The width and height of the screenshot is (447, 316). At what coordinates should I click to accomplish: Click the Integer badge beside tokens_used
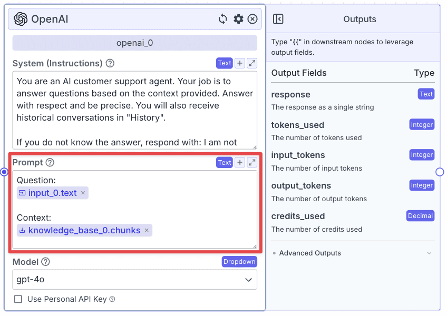(x=422, y=124)
